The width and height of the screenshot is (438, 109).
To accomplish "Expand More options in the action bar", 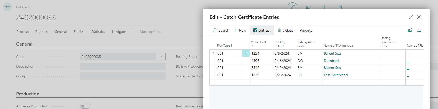I will (x=150, y=32).
